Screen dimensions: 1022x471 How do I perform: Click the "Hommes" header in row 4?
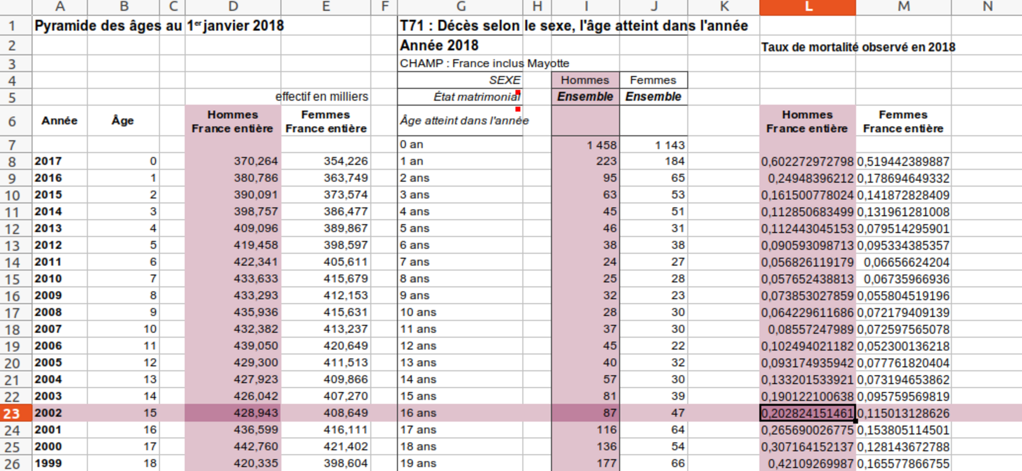click(585, 80)
